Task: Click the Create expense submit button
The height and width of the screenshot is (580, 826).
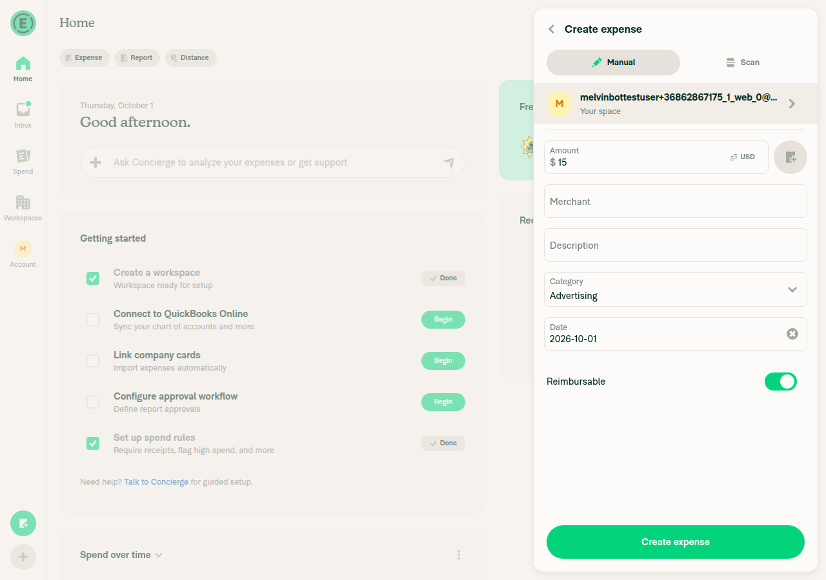Action: pos(676,542)
